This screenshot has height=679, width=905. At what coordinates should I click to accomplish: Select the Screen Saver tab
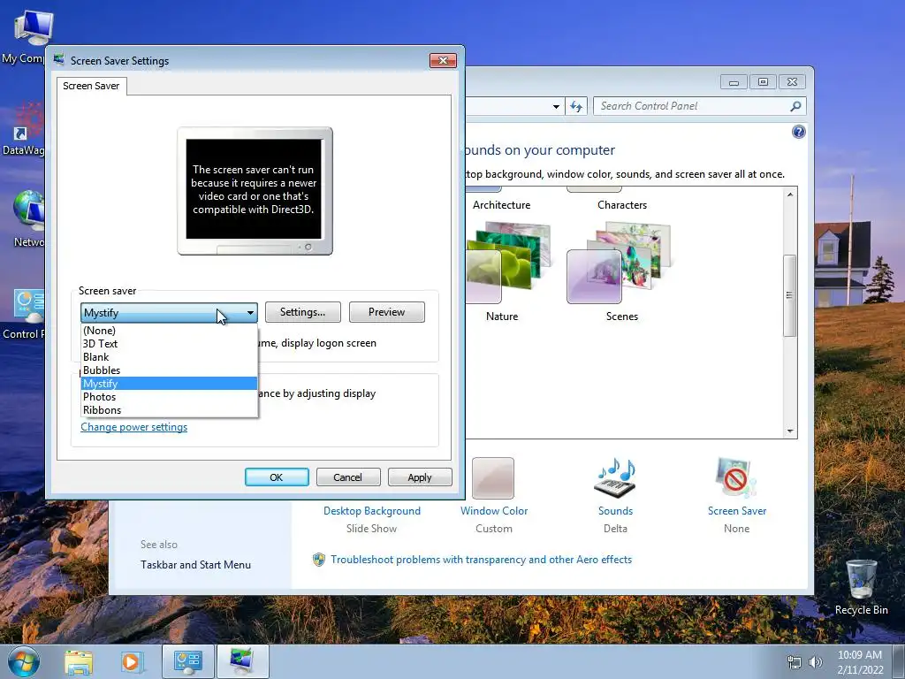pyautogui.click(x=91, y=86)
